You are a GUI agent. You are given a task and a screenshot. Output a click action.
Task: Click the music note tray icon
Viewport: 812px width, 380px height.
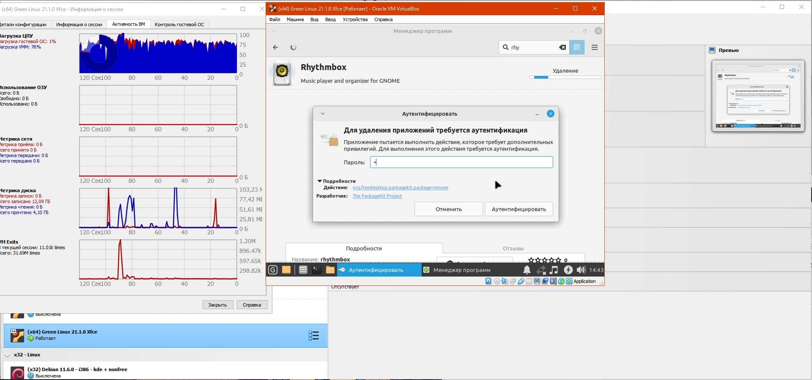tap(554, 270)
